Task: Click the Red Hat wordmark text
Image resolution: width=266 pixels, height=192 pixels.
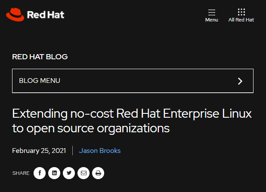Action: coord(45,15)
